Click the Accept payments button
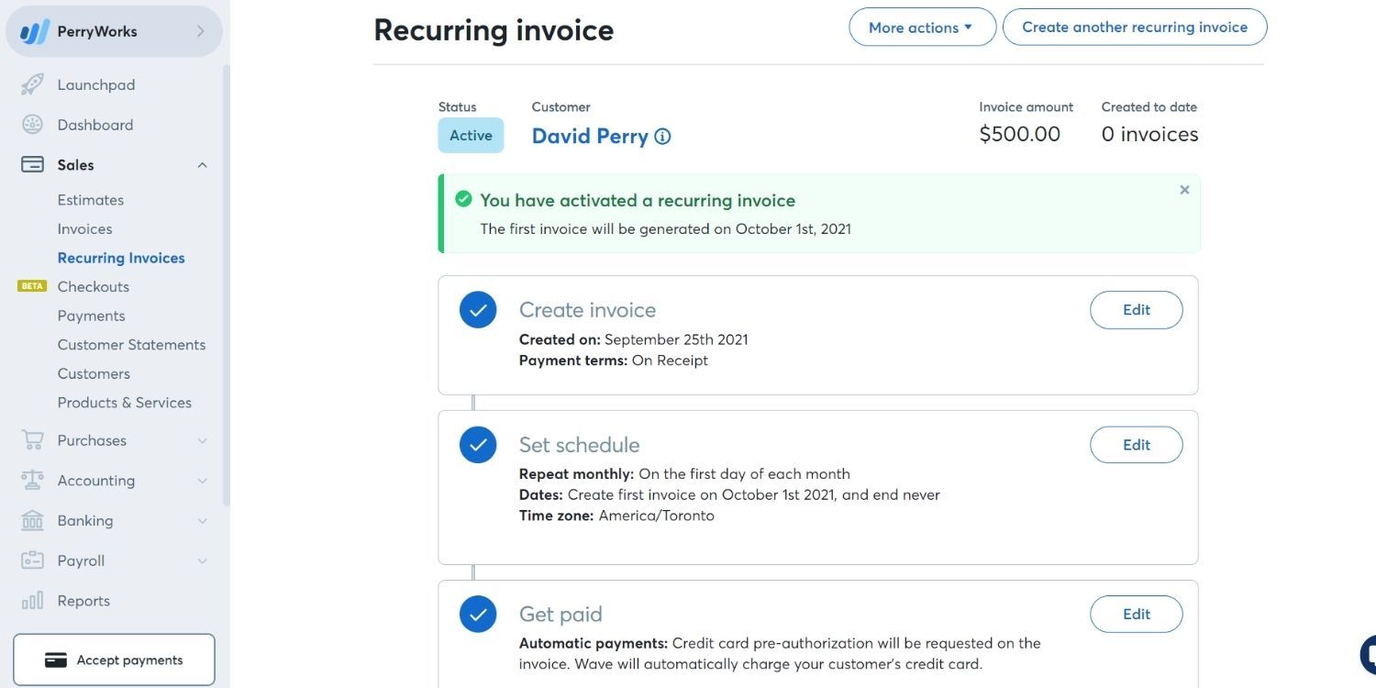The image size is (1376, 688). click(x=114, y=659)
